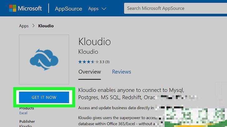The width and height of the screenshot is (227, 127).
Task: Click the 3.3 (3) rating count
Action: (x=104, y=62)
